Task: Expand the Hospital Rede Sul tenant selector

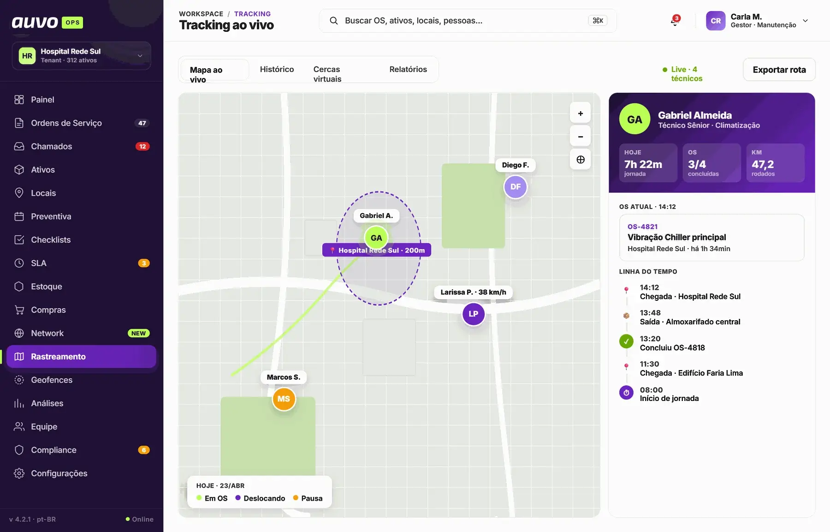Action: click(x=82, y=56)
